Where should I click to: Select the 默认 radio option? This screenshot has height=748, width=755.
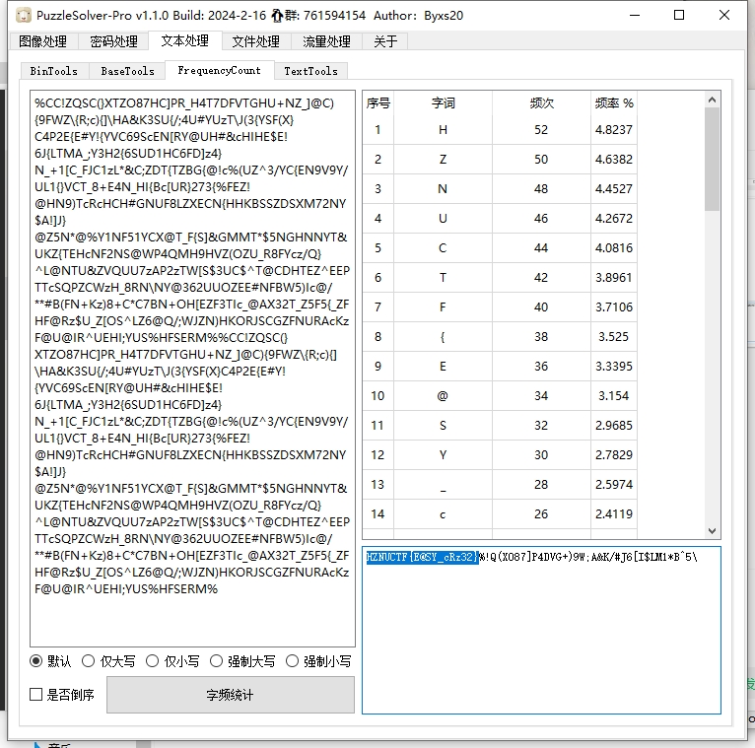36,661
